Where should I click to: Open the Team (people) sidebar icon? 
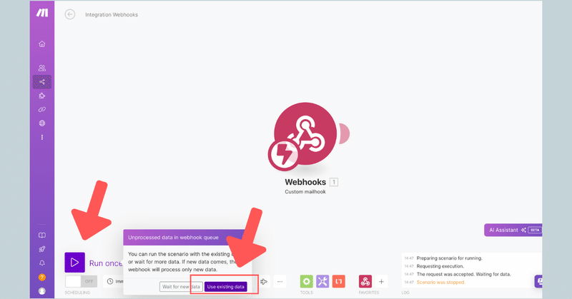(x=42, y=68)
